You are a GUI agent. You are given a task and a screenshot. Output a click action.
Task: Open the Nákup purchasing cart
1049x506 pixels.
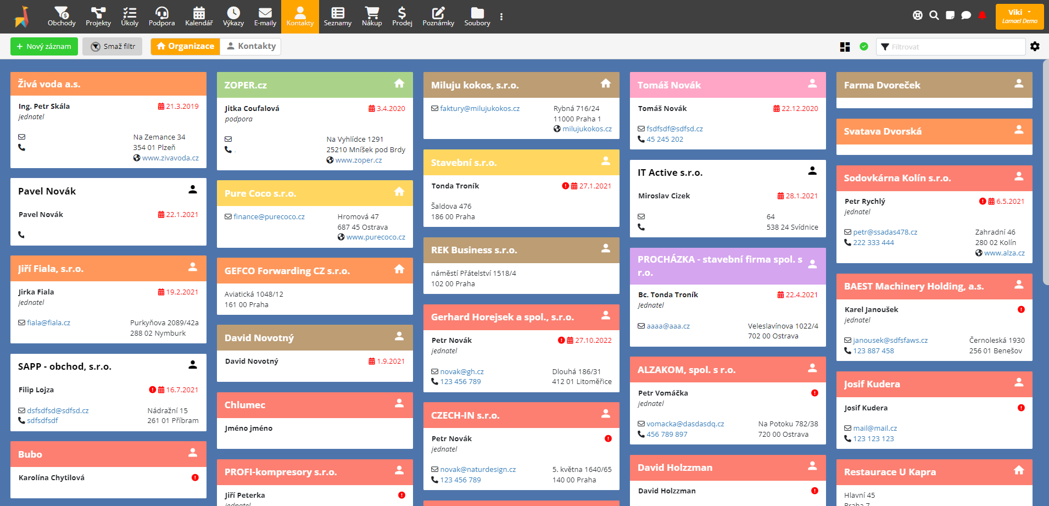point(372,16)
